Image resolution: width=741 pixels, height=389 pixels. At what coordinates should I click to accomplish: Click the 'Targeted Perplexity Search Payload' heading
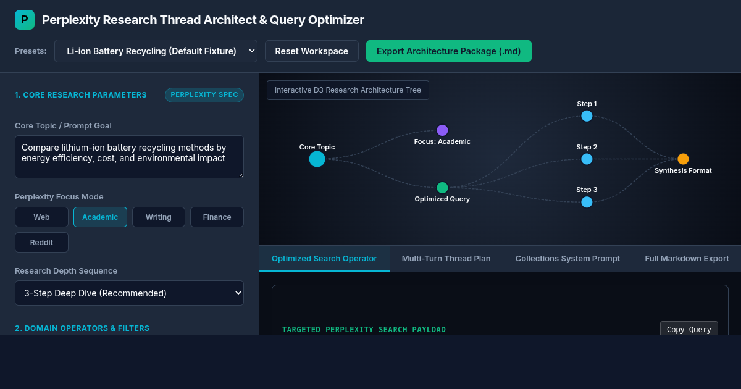point(364,330)
